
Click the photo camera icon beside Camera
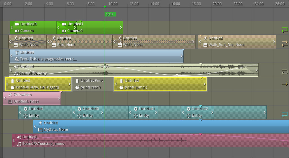(x=17, y=31)
